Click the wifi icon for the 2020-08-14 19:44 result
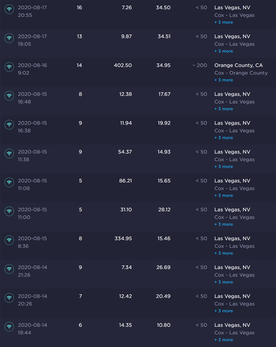Image resolution: width=276 pixels, height=347 pixels. coord(9,327)
